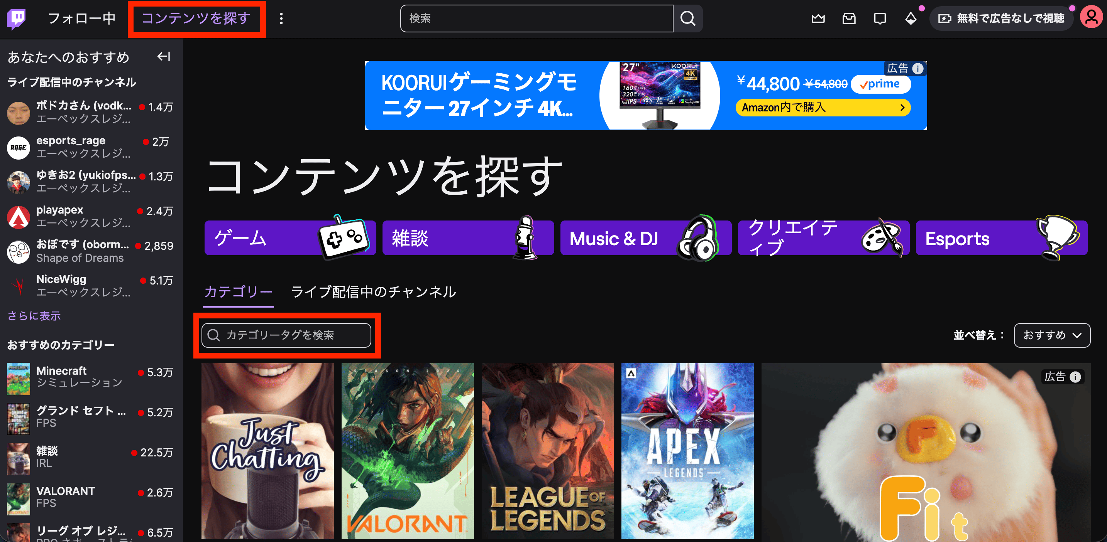Open the three-dot more options menu
Screen dimensions: 1107x542
[x=281, y=19]
